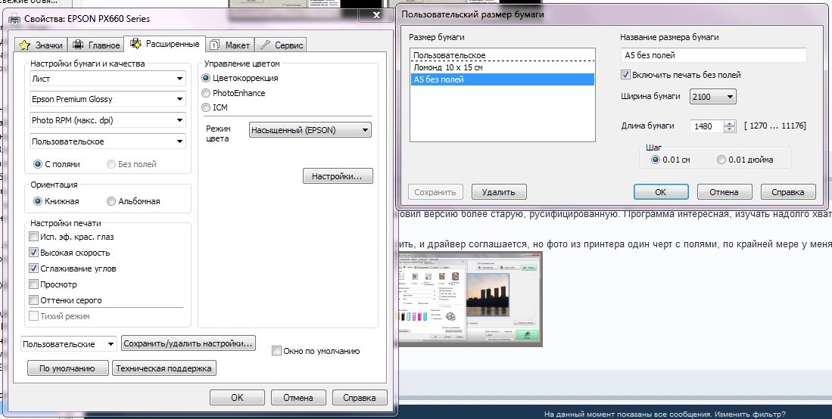Screen dimensions: 832x419
Task: Enable the Просмотр checkbox
Action: pyautogui.click(x=34, y=284)
